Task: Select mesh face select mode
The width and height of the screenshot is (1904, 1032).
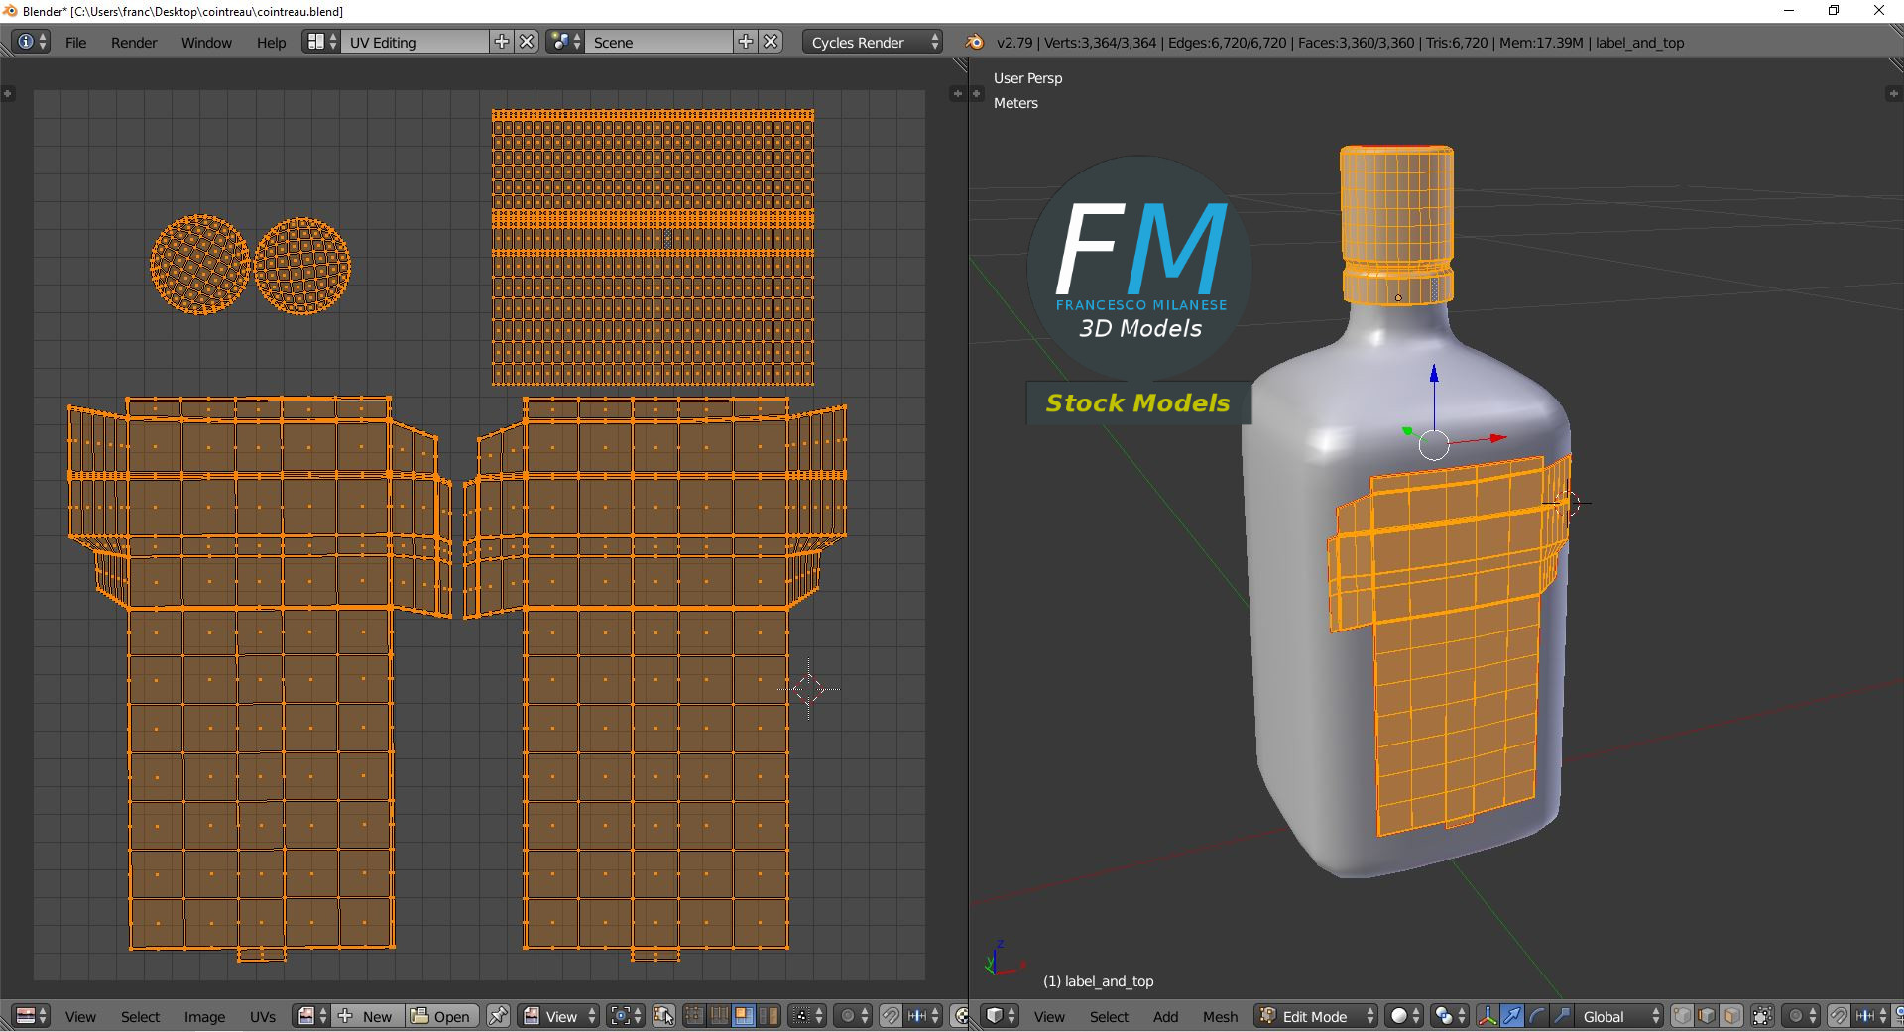Action: pyautogui.click(x=1731, y=1016)
